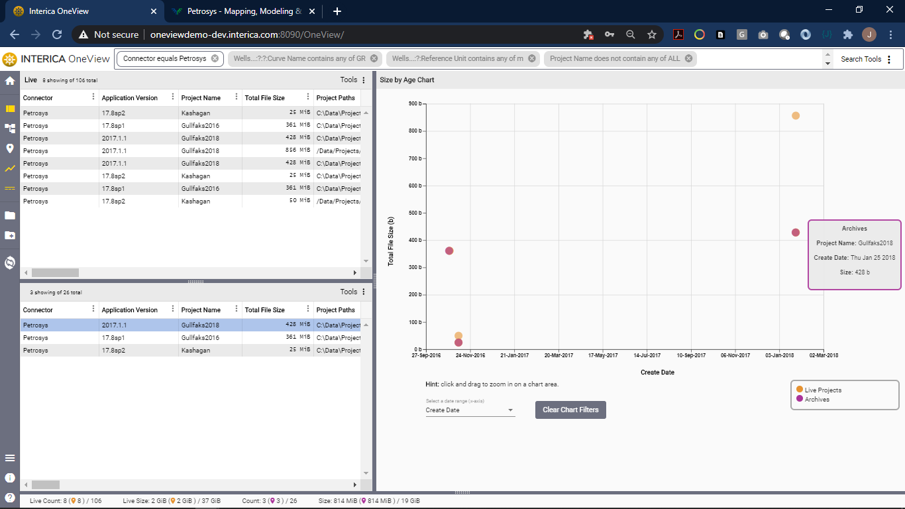Open archives Application Version column options menu
905x509 pixels.
click(x=173, y=310)
